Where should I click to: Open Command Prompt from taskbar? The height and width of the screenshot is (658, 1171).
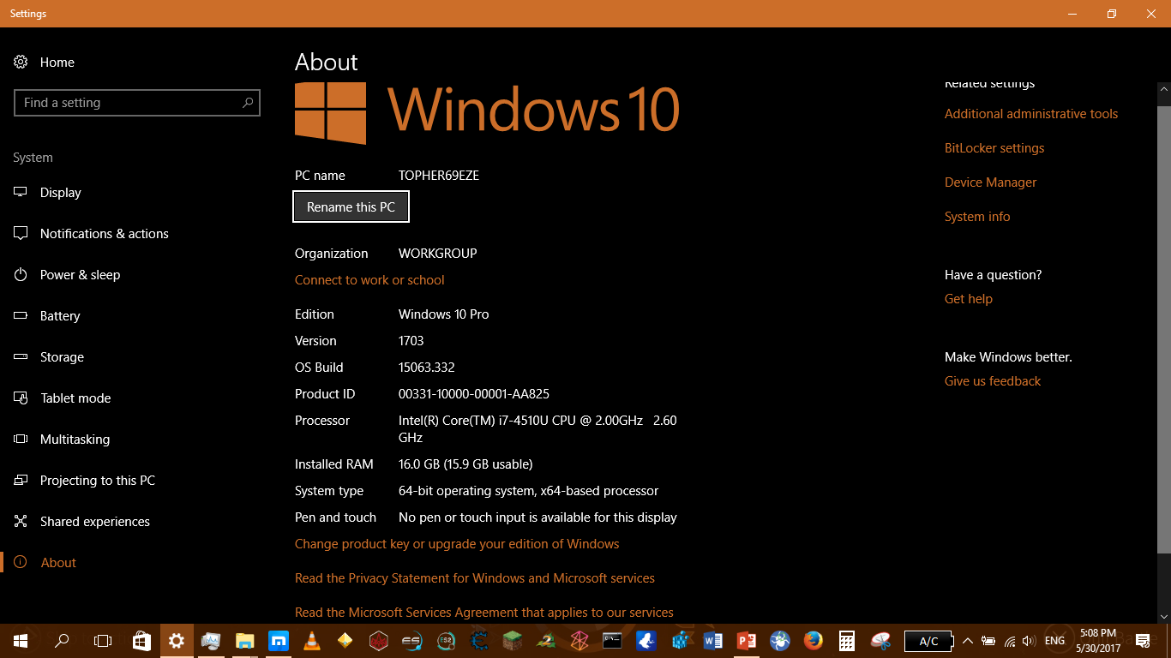point(613,641)
